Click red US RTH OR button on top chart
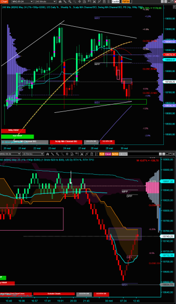 (107, 142)
